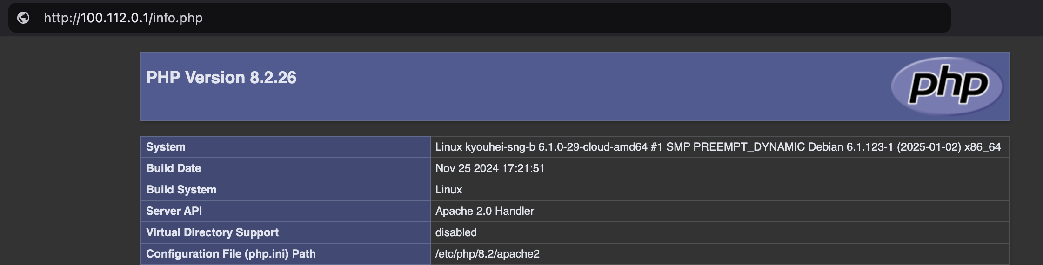
Task: Click the disabled value text
Action: 456,232
